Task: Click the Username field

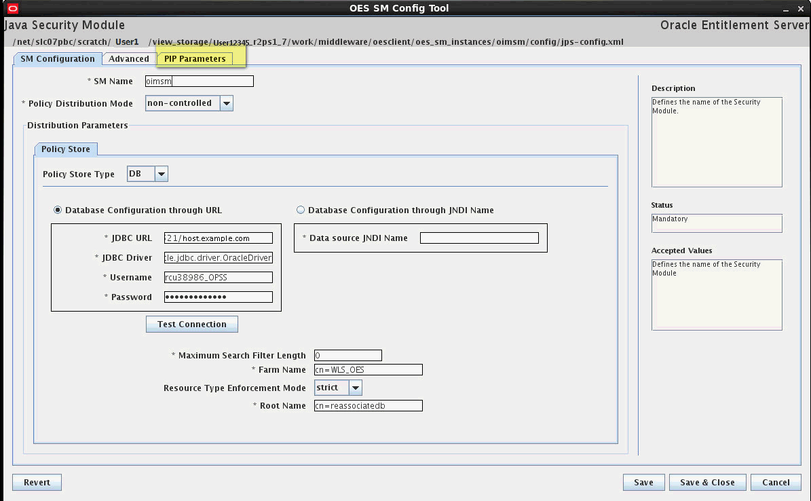Action: [x=219, y=278]
